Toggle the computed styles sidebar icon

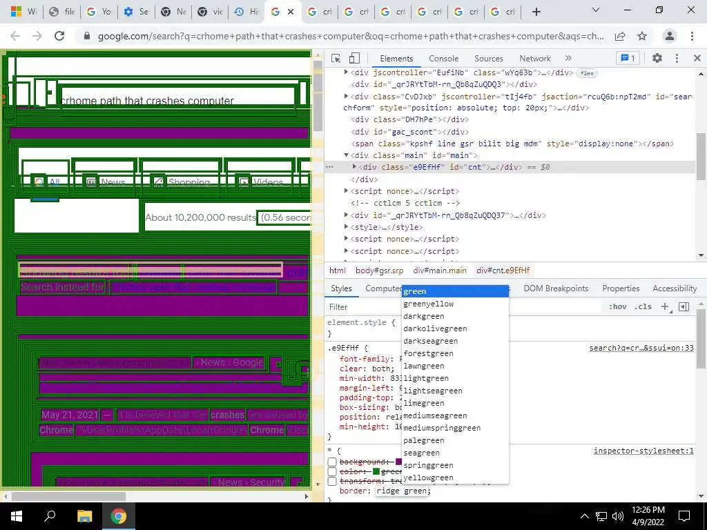(x=684, y=306)
